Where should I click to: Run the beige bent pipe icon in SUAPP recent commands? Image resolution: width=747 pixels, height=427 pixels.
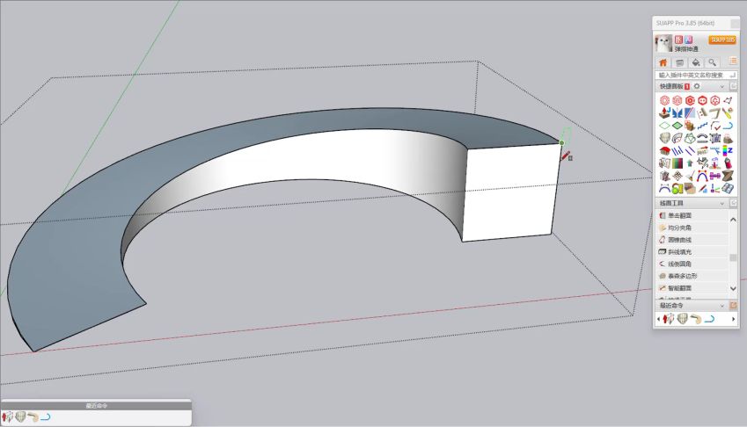point(696,319)
